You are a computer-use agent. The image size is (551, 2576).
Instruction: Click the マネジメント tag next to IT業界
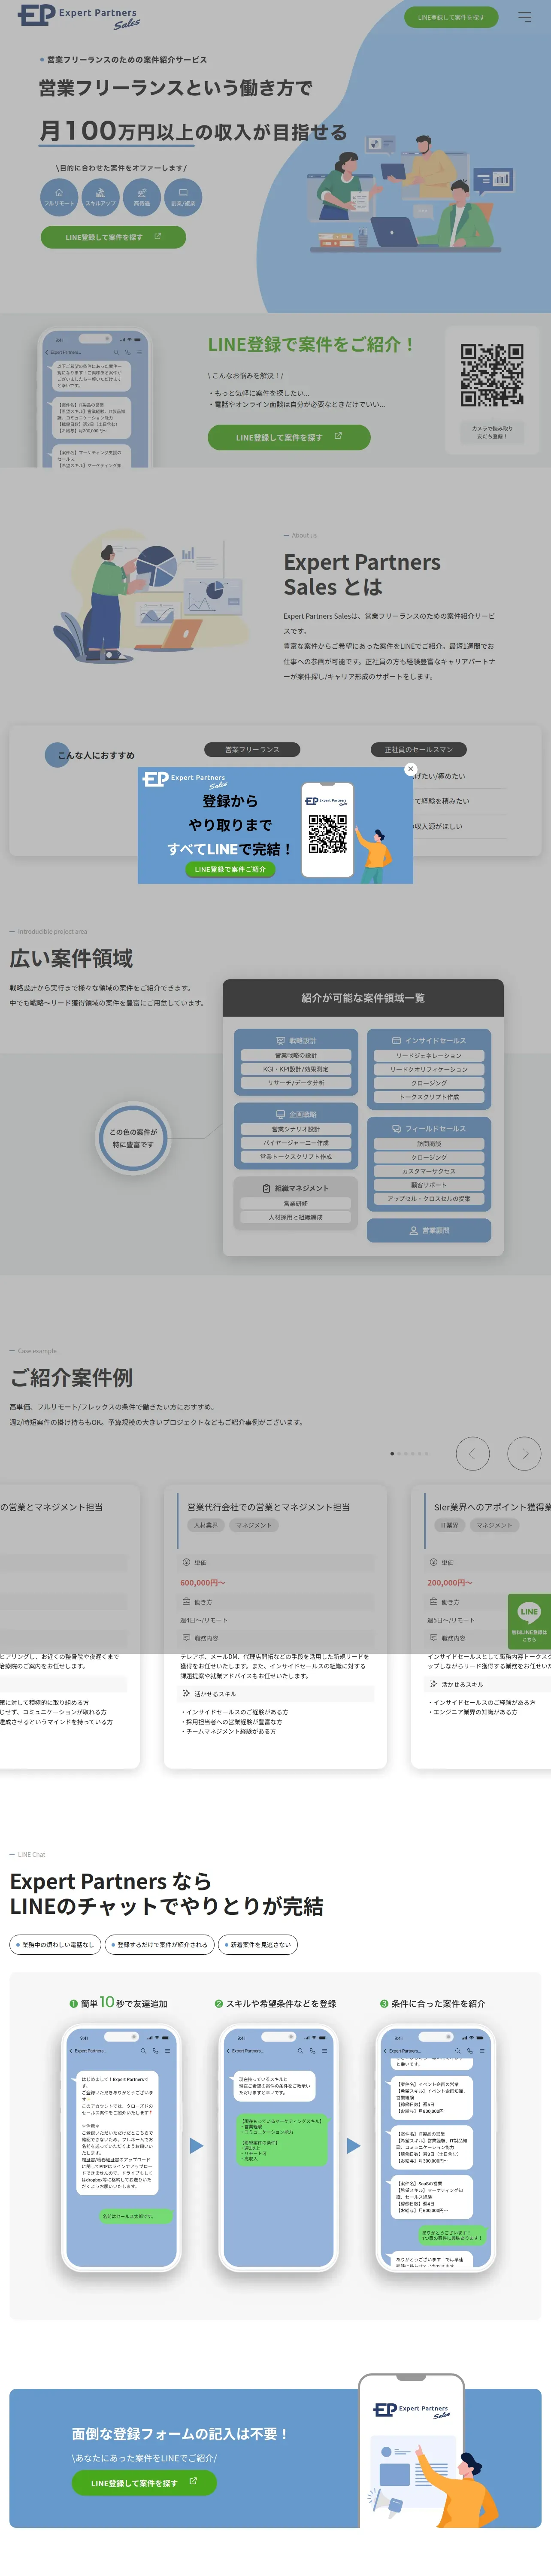(x=494, y=1525)
